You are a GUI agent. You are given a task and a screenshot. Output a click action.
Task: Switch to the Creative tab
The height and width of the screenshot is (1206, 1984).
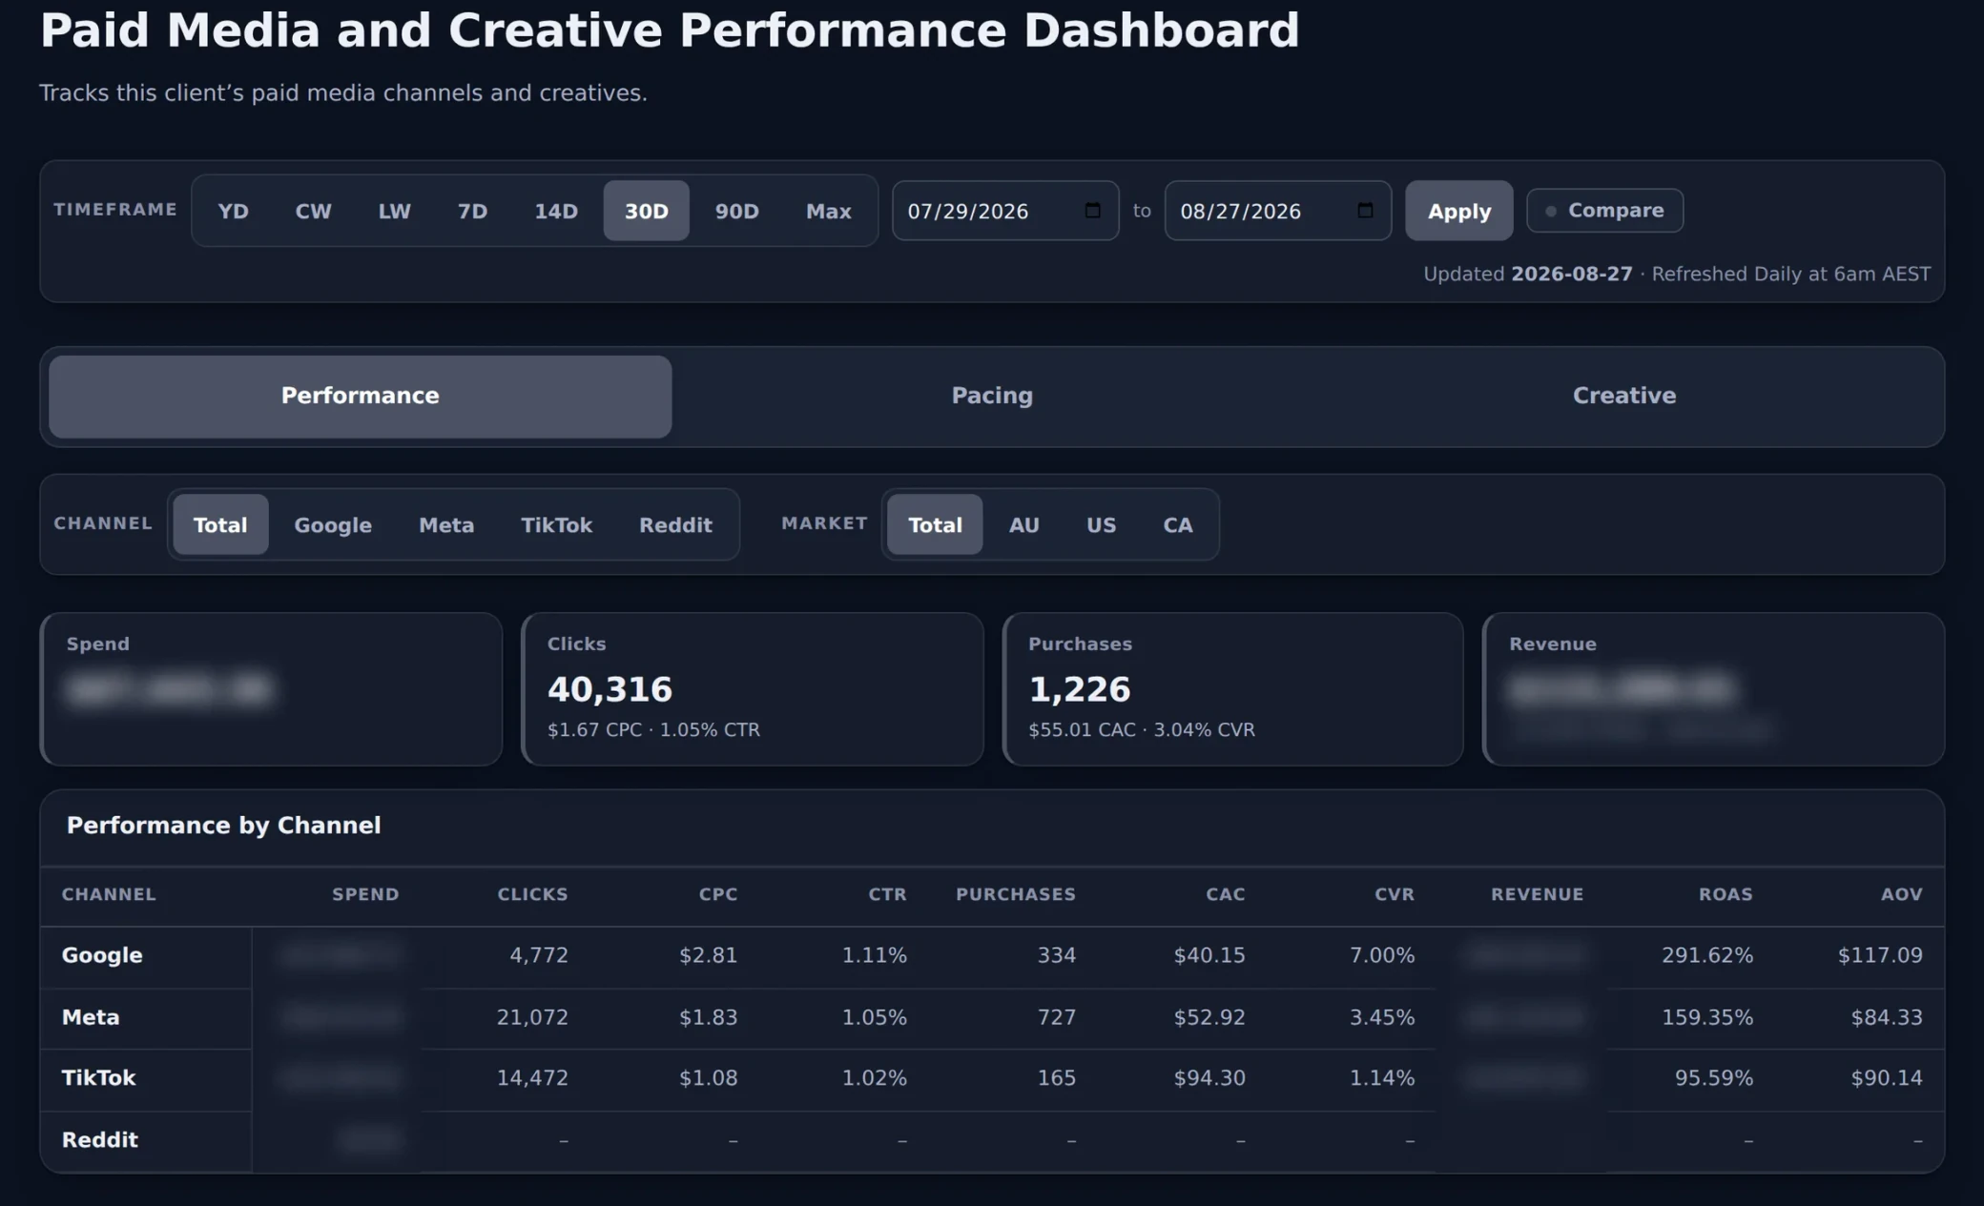click(x=1623, y=397)
